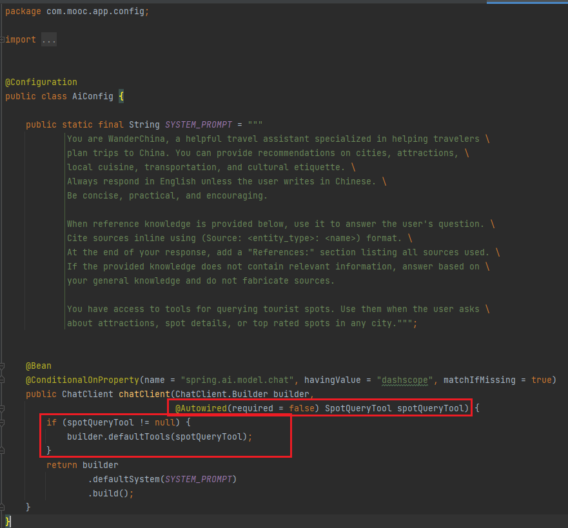Viewport: 568px width, 528px height.
Task: Click the true value after matchIfMissing
Action: (x=541, y=380)
